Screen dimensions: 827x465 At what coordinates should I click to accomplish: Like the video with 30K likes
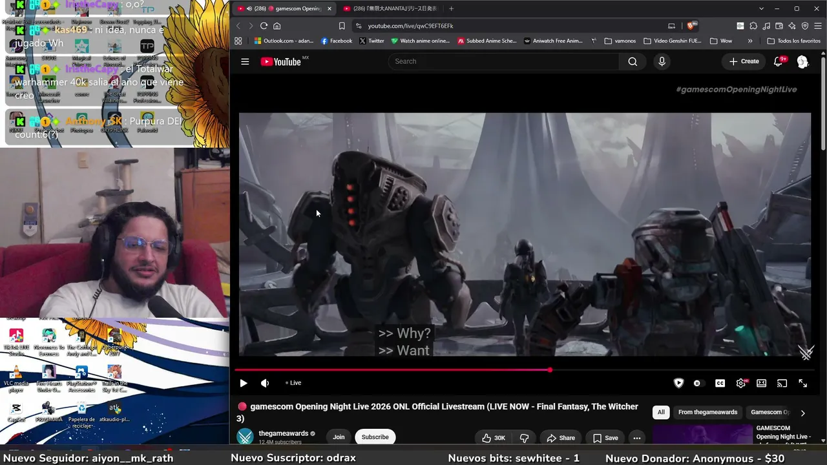pos(493,437)
